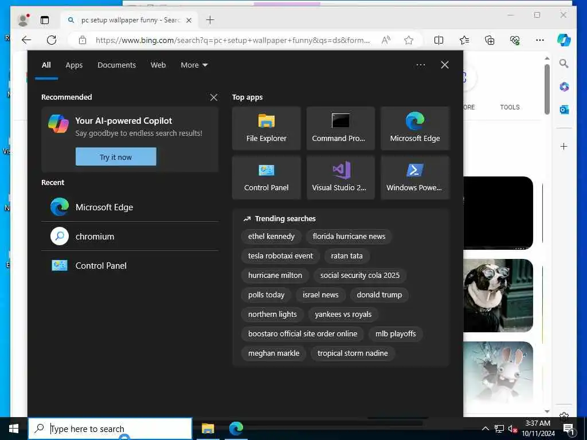Open Edge Settings and more menu

[540, 40]
